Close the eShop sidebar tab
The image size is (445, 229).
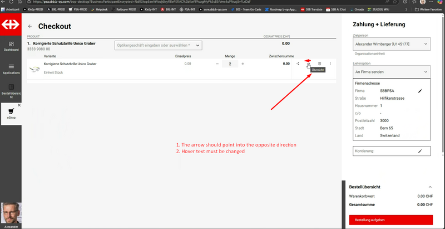pos(19,105)
